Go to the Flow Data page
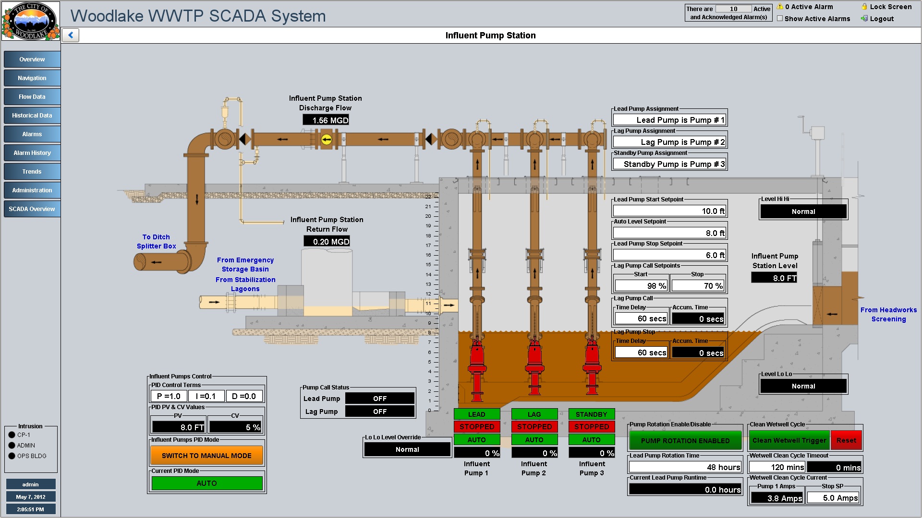The width and height of the screenshot is (922, 518). tap(32, 97)
